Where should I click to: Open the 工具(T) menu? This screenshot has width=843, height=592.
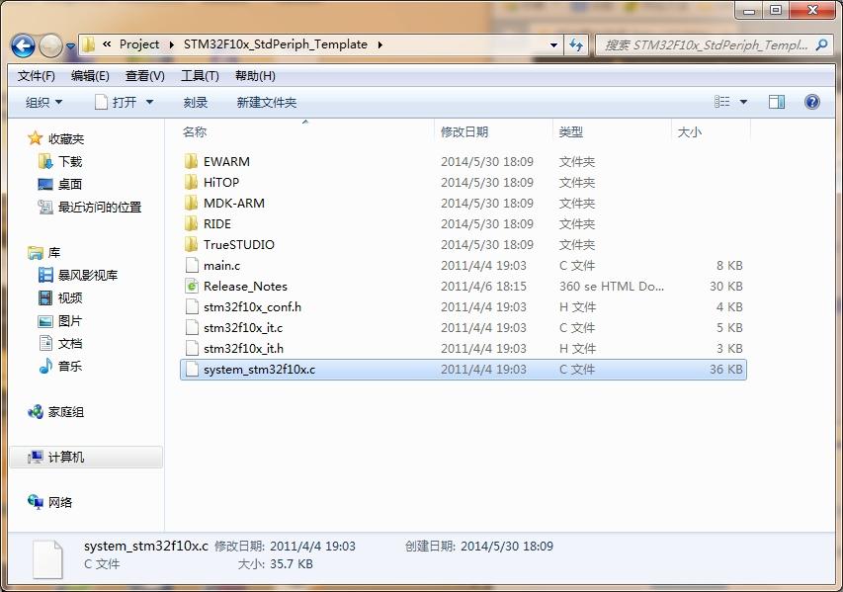pyautogui.click(x=200, y=76)
